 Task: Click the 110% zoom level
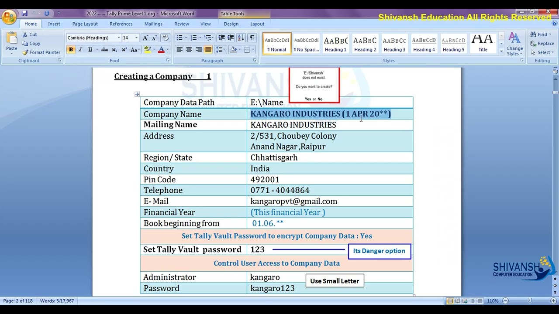[493, 301]
